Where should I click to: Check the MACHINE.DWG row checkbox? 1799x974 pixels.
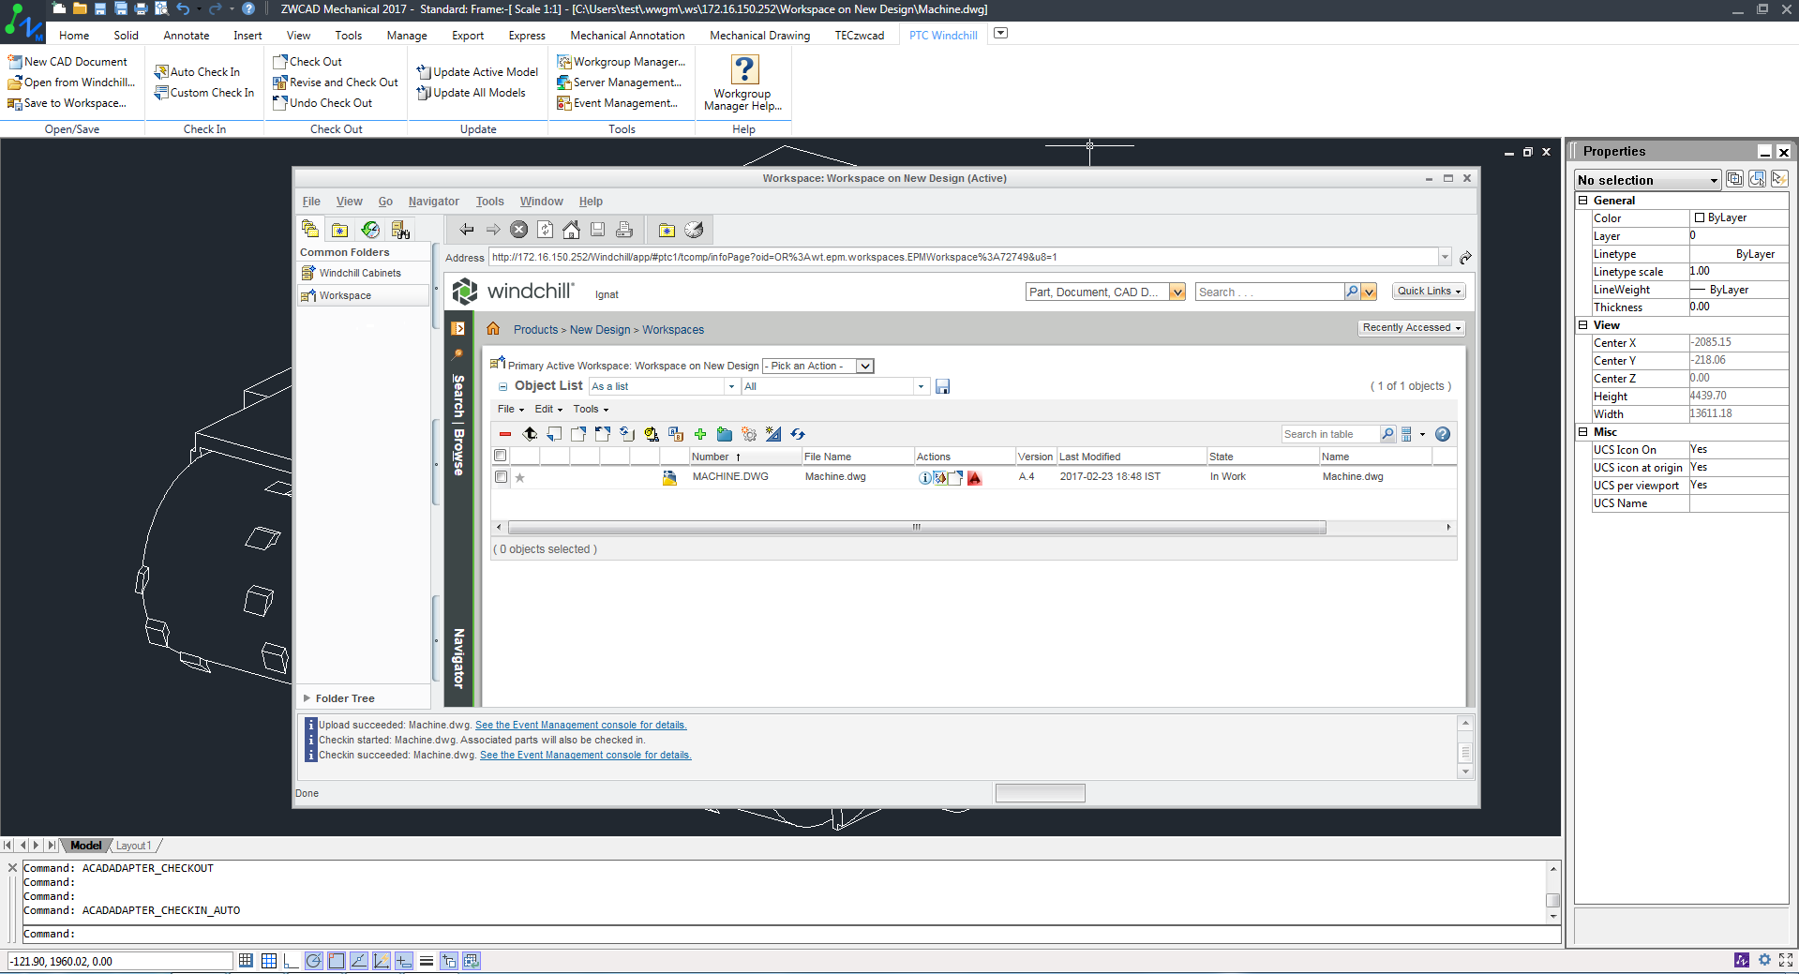pyautogui.click(x=501, y=477)
